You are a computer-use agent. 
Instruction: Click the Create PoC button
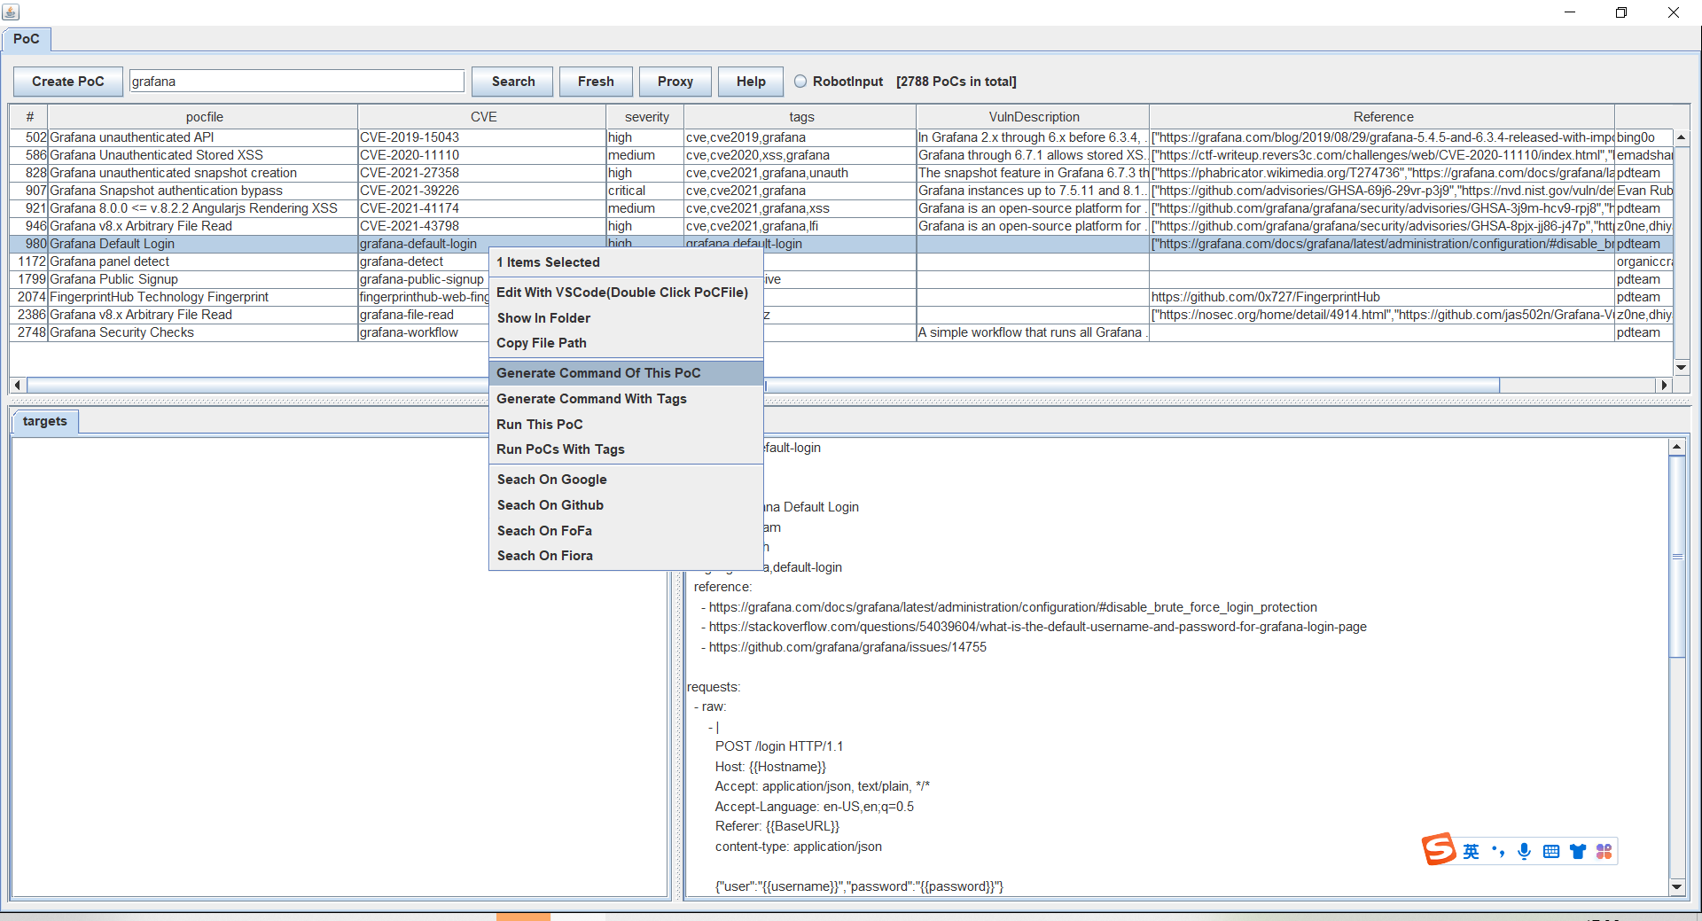(68, 82)
